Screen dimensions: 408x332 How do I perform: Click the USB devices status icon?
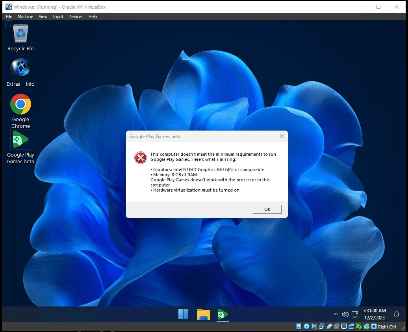329,326
